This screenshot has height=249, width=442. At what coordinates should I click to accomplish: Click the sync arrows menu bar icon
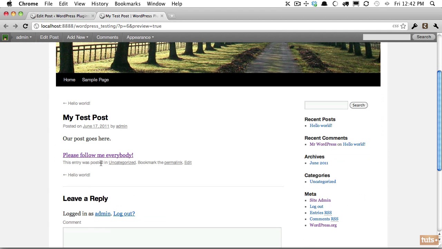coord(366,4)
